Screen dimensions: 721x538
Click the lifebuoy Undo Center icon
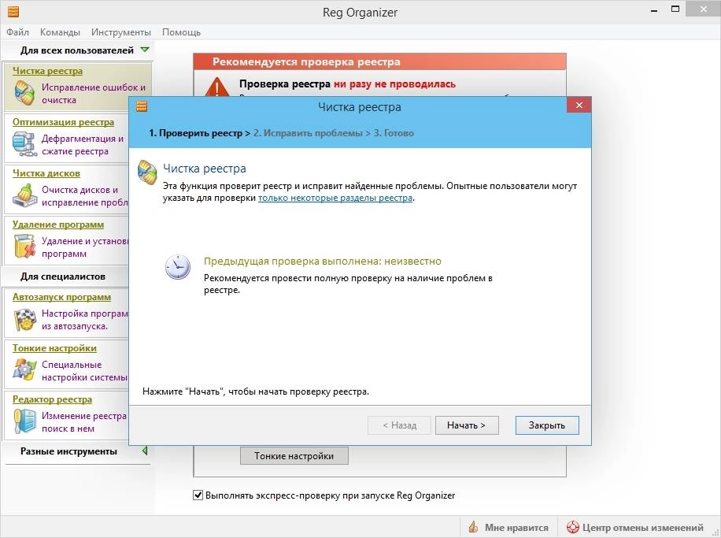click(572, 527)
